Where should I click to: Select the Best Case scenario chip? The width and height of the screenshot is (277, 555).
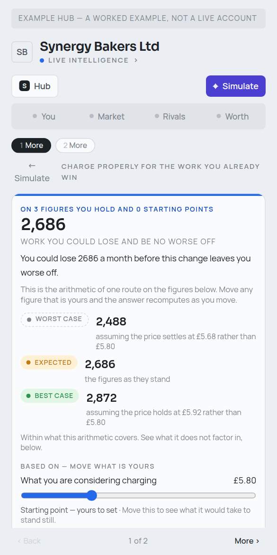[x=50, y=396]
